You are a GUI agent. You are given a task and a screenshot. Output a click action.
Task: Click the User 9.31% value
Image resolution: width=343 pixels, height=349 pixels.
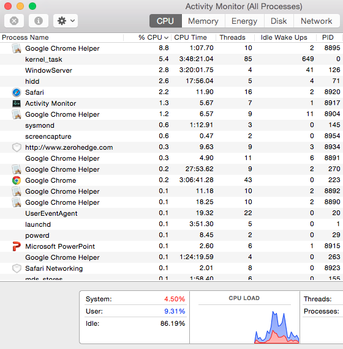pos(175,311)
